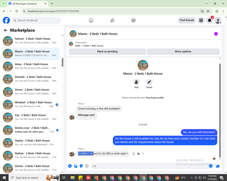The image size is (227, 181).
Task: Focus the Search Facebook field
Action: pos(36,20)
